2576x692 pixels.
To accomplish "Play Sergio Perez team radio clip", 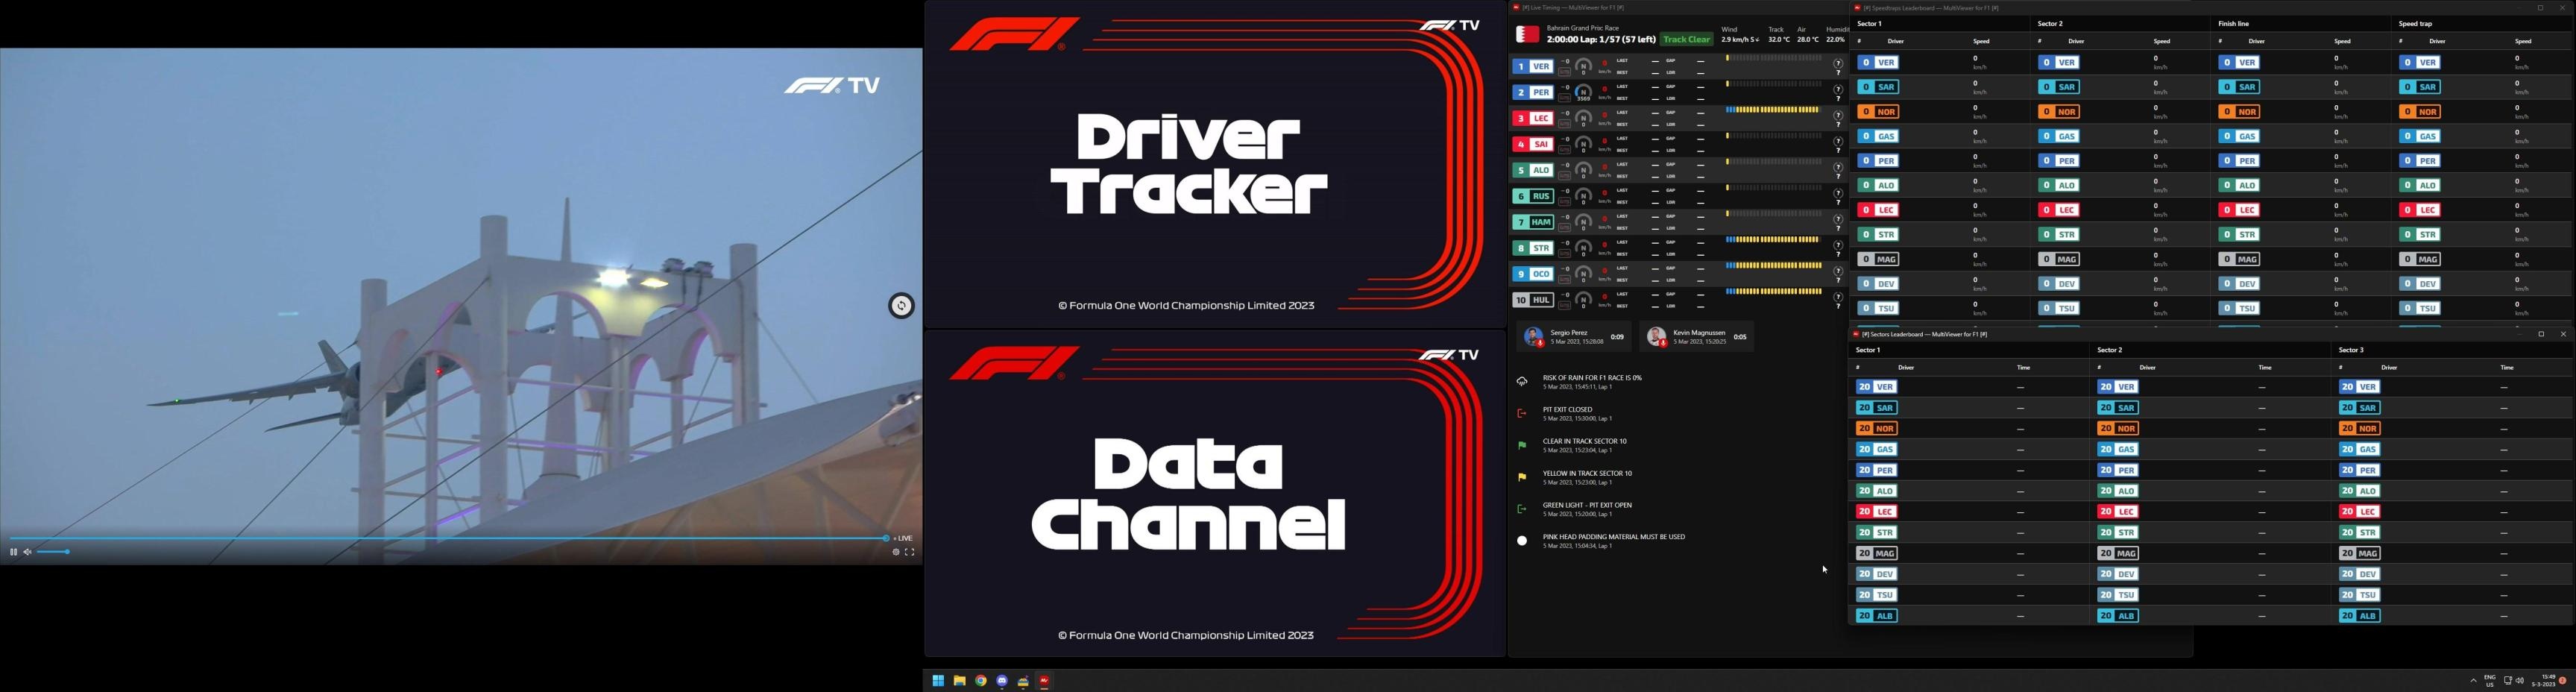I will pos(1533,337).
